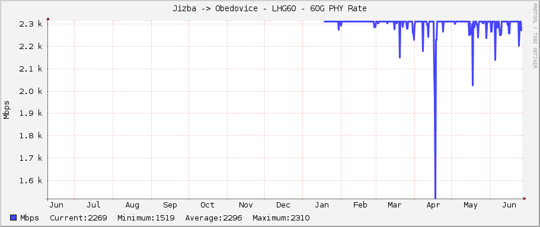The image size is (540, 227).
Task: Click the 'Average:2296' legend value
Action: [x=213, y=218]
